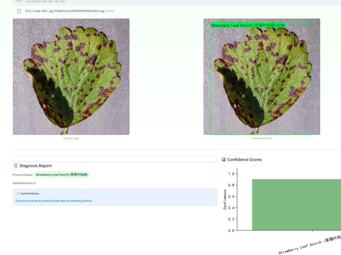This screenshot has height=255, width=341.
Task: Click the green confidence bar in chart
Action: 296,205
